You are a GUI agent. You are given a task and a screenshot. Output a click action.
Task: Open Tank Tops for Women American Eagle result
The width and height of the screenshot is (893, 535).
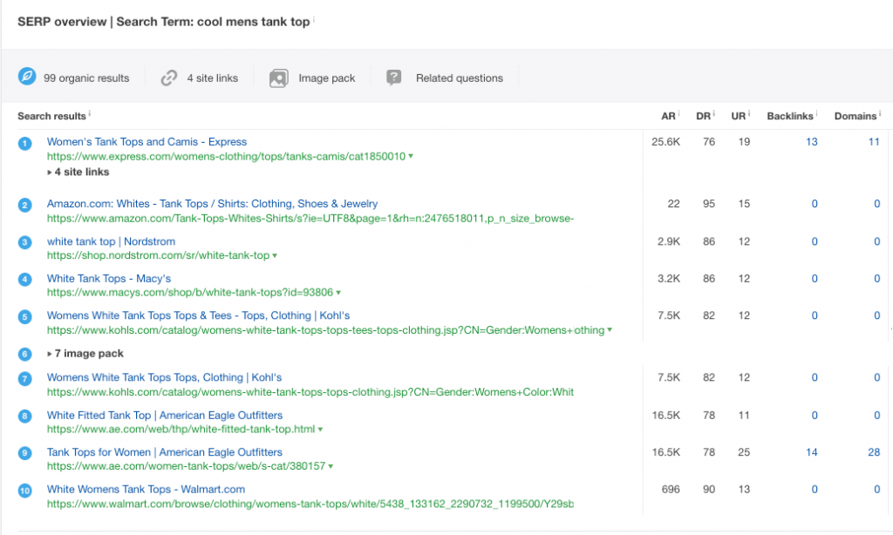click(165, 452)
